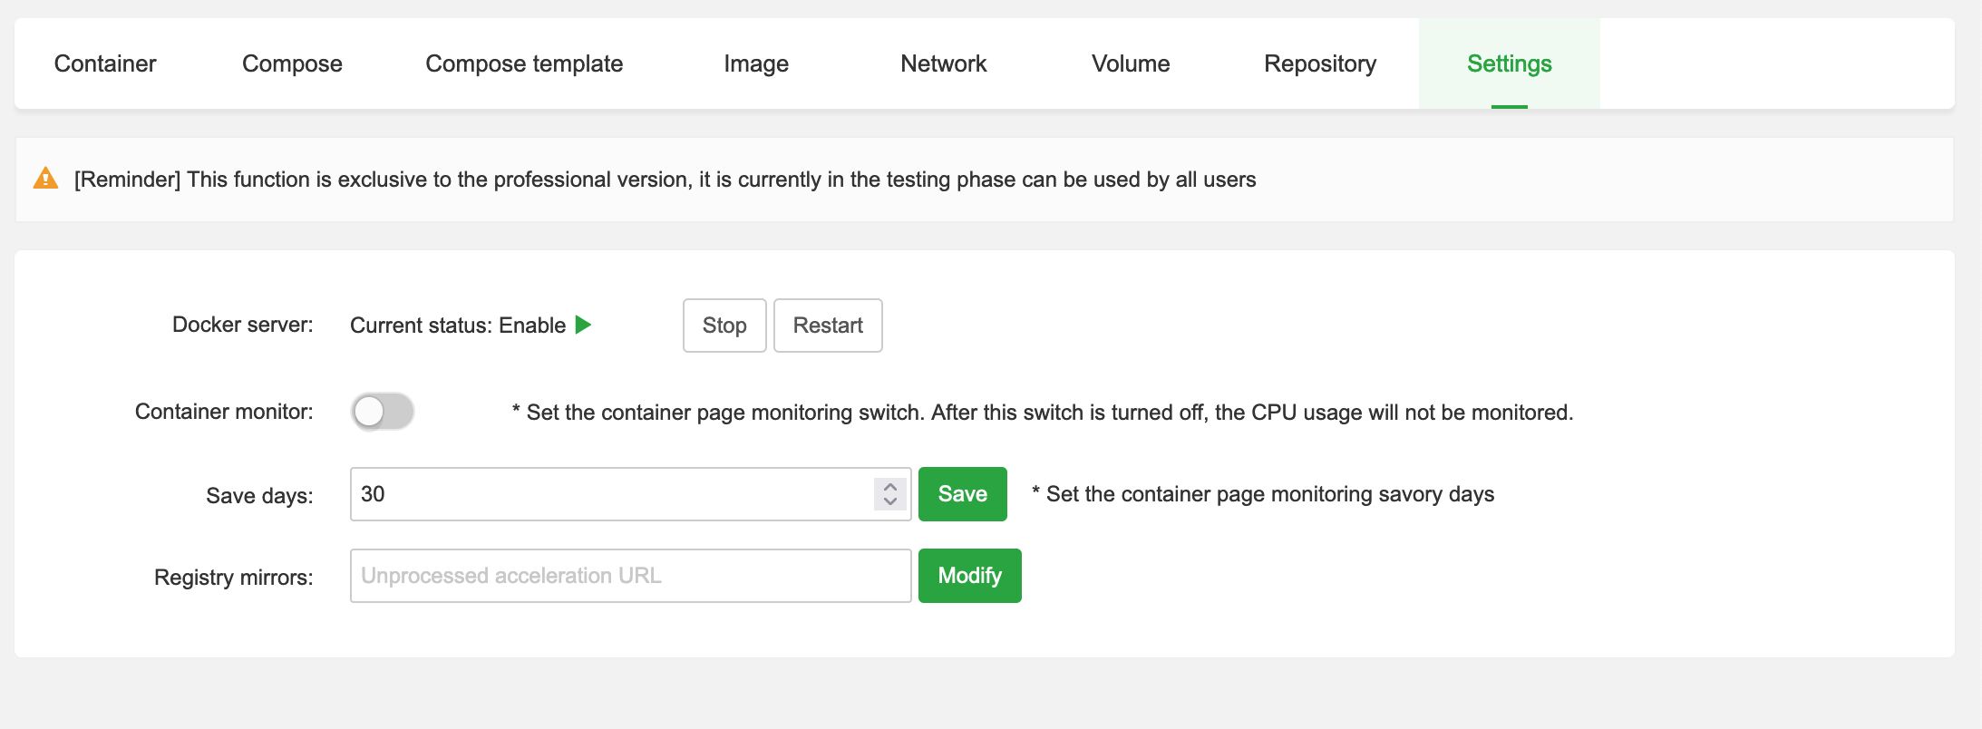The image size is (1982, 729).
Task: Click the professional version reminder banner text
Action: (x=665, y=180)
